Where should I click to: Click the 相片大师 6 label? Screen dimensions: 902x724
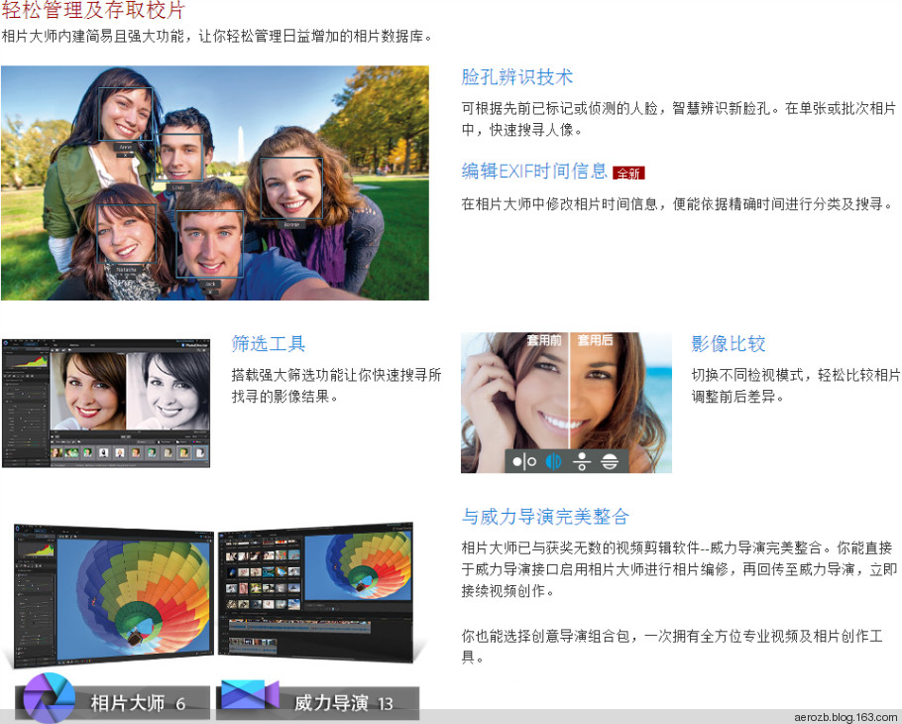(x=138, y=703)
